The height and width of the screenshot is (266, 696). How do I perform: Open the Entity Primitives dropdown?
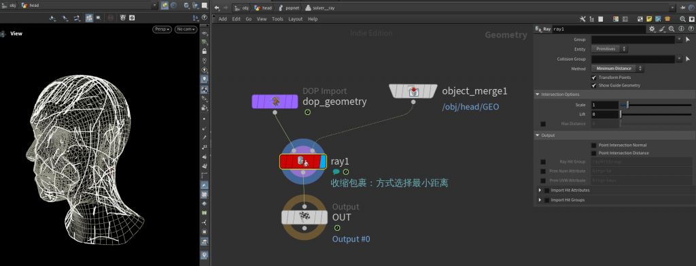tap(610, 49)
